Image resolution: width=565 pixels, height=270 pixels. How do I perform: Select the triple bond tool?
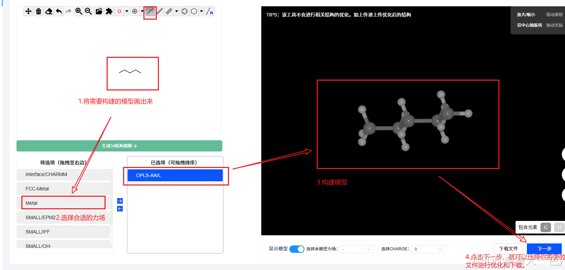[x=169, y=11]
